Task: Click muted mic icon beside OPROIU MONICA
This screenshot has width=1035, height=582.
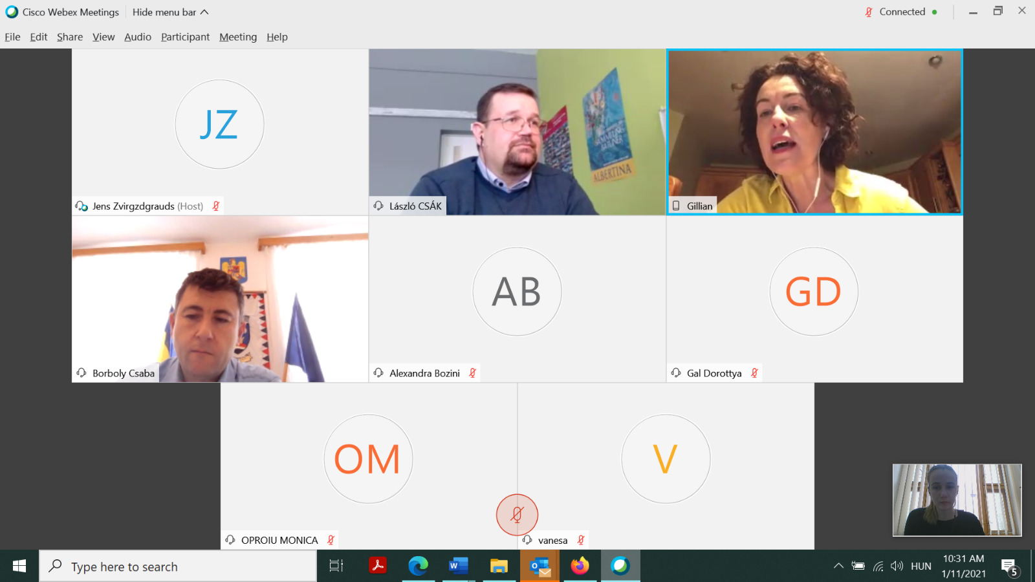Action: tap(331, 540)
